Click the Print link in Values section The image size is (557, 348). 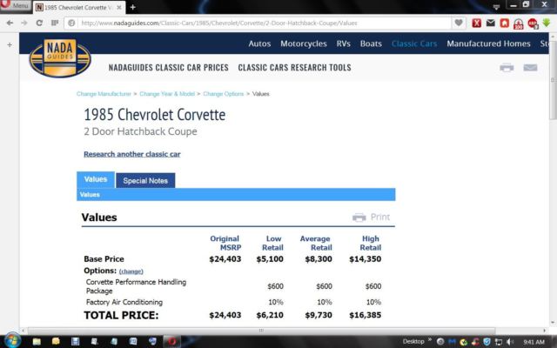pyautogui.click(x=380, y=217)
